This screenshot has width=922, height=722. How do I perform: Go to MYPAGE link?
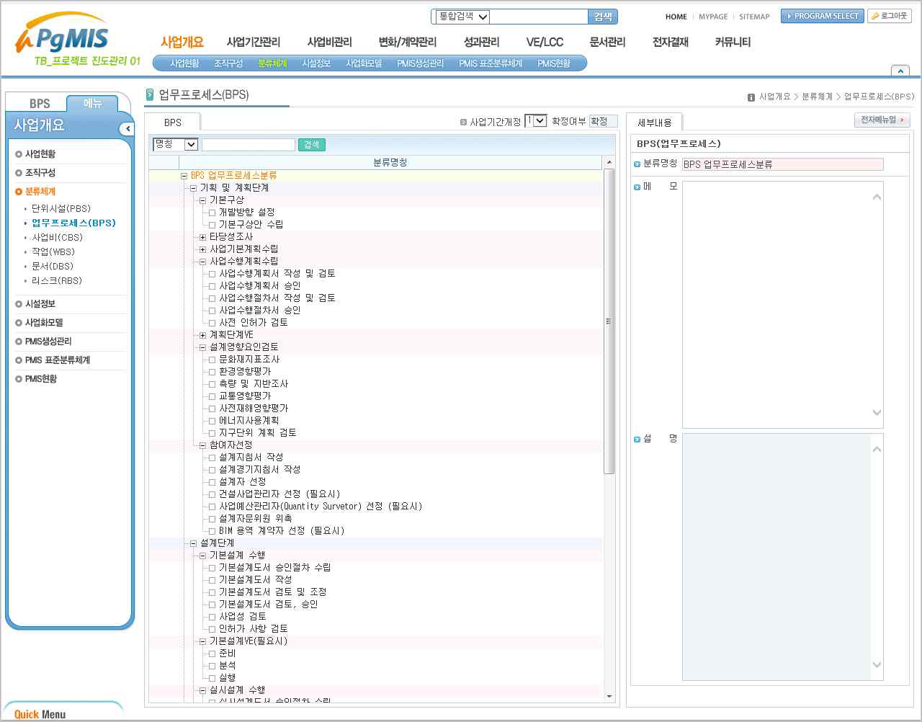pyautogui.click(x=713, y=17)
